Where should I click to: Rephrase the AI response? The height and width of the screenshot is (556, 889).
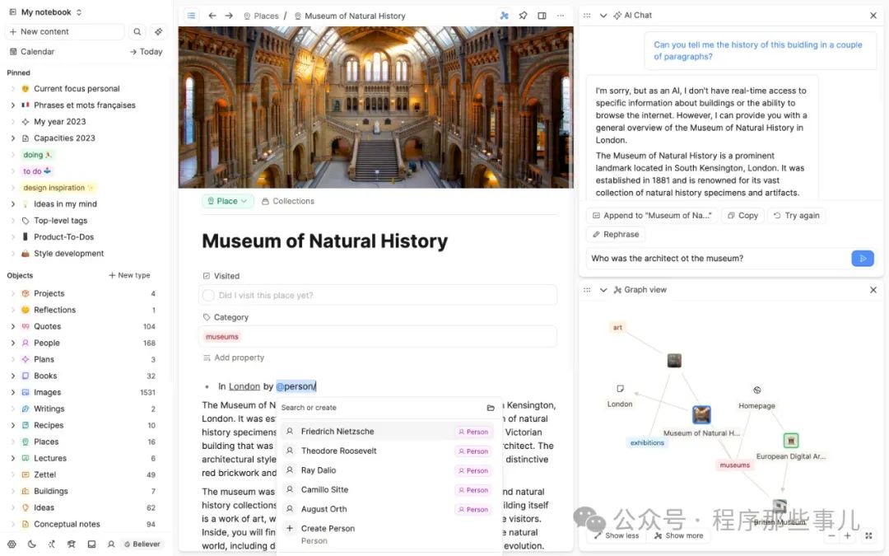click(x=616, y=234)
